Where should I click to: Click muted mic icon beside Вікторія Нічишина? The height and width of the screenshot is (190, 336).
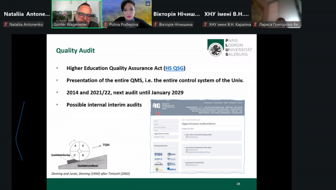click(x=156, y=24)
